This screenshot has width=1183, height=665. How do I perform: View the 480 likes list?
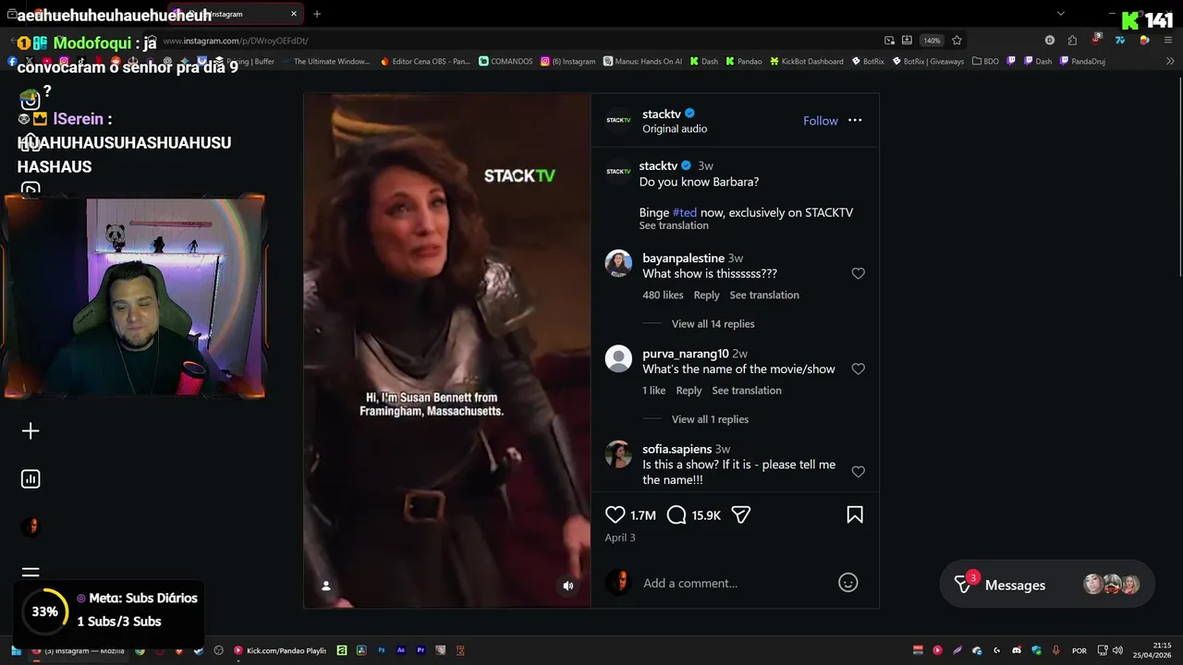point(663,296)
